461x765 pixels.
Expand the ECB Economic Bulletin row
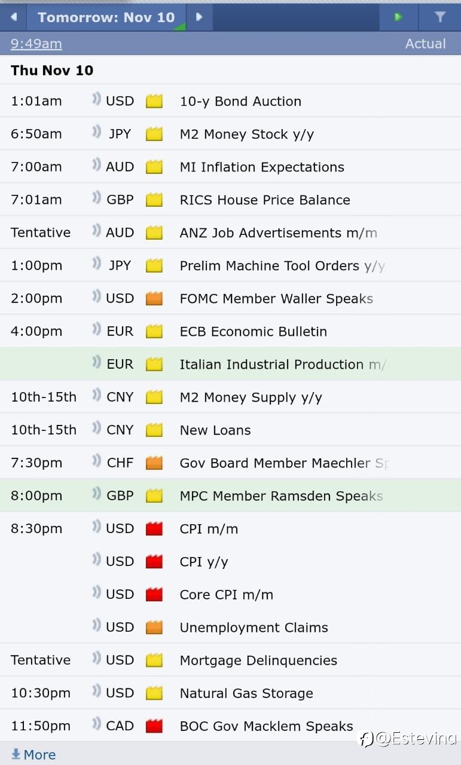[x=230, y=331]
